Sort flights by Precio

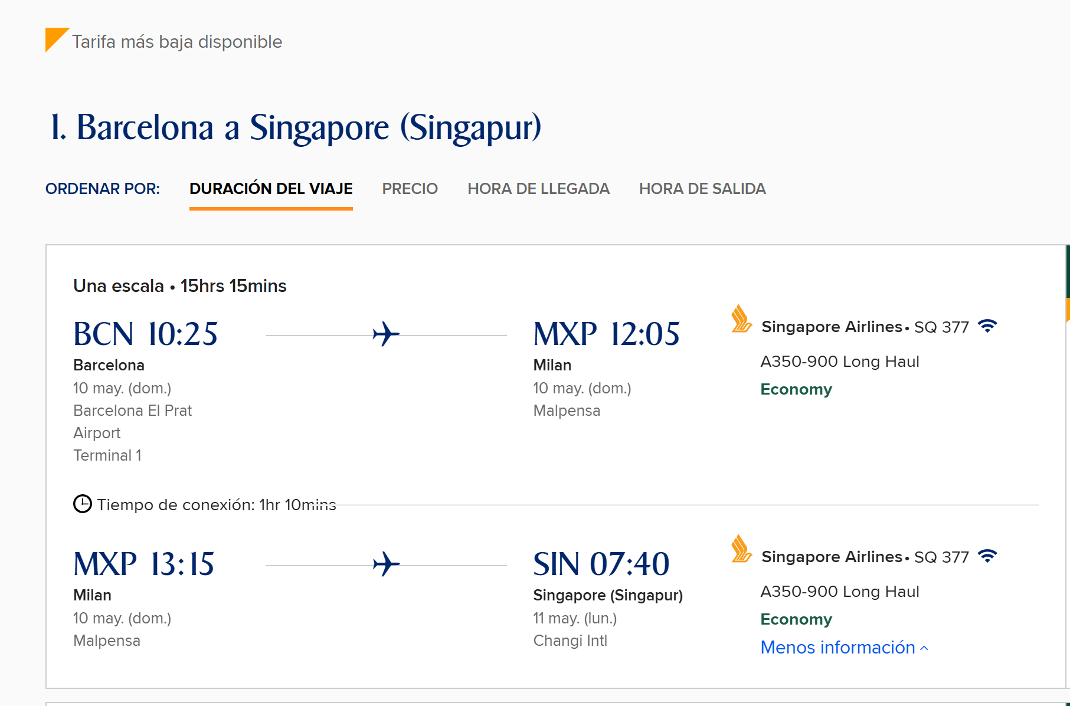coord(410,189)
